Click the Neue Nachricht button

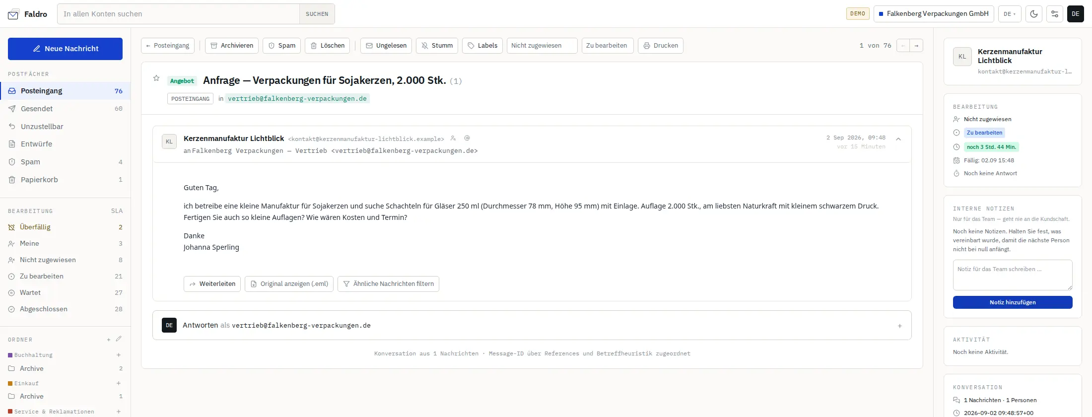[x=65, y=49]
